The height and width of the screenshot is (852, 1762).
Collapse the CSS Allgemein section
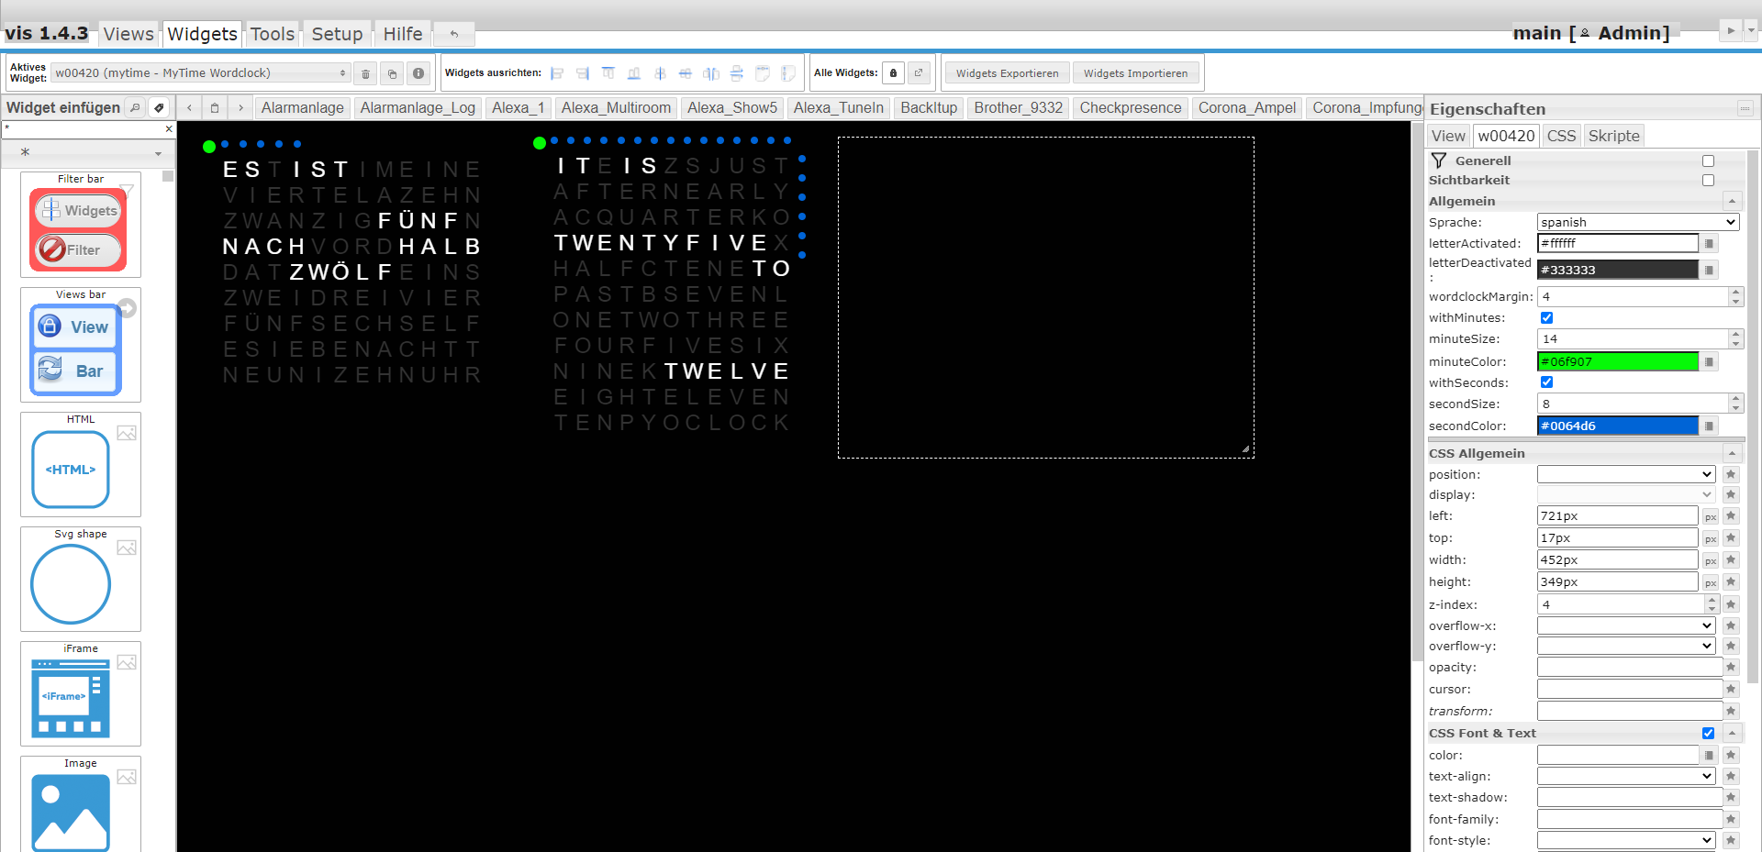point(1732,453)
